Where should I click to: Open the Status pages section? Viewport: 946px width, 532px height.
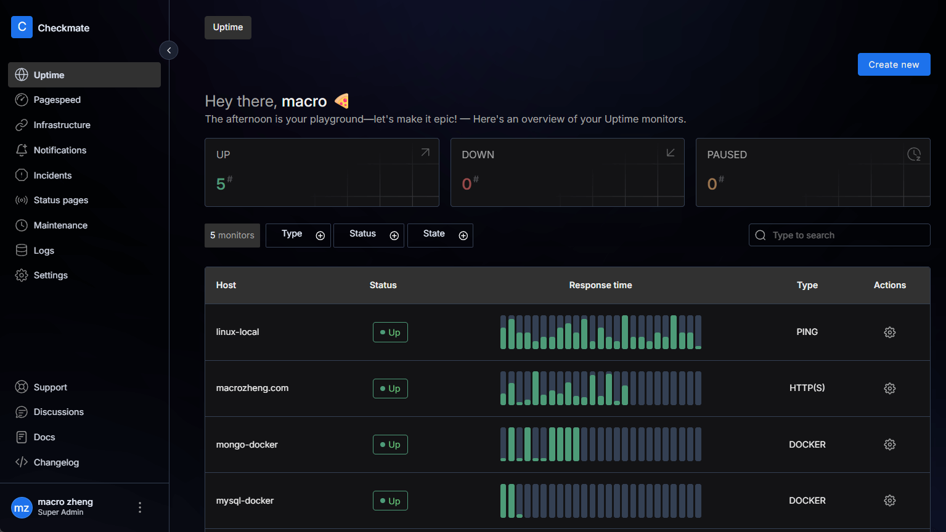coord(60,200)
